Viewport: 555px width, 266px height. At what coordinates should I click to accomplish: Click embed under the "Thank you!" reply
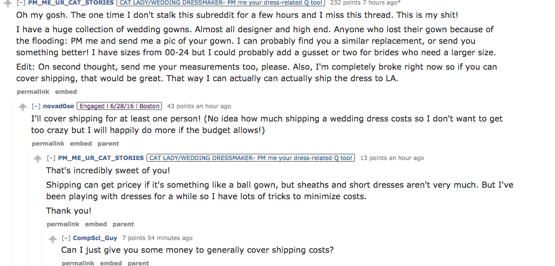(x=96, y=224)
